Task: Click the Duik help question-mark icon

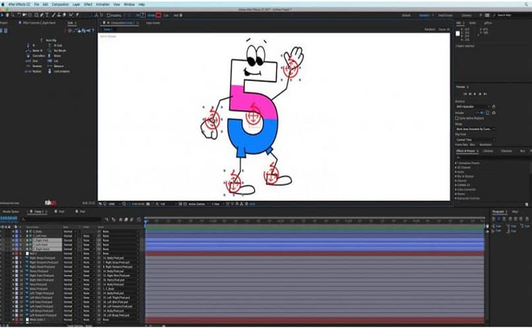Action: pyautogui.click(x=93, y=30)
